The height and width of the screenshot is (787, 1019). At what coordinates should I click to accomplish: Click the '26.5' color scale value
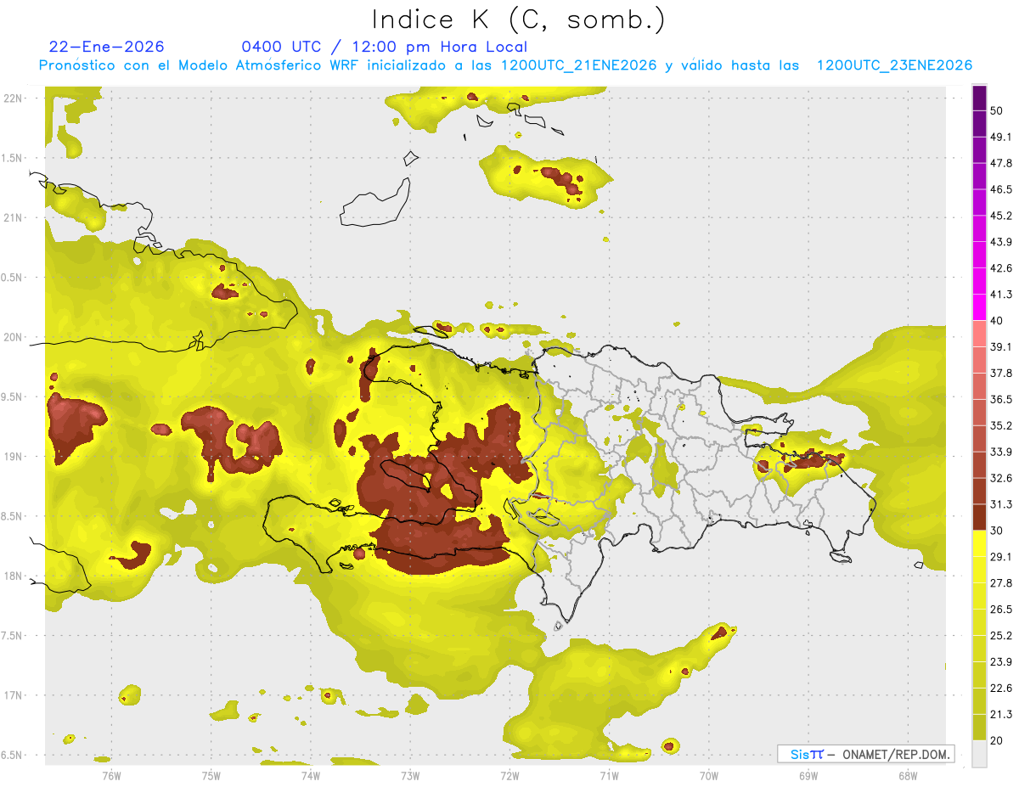pyautogui.click(x=1001, y=610)
